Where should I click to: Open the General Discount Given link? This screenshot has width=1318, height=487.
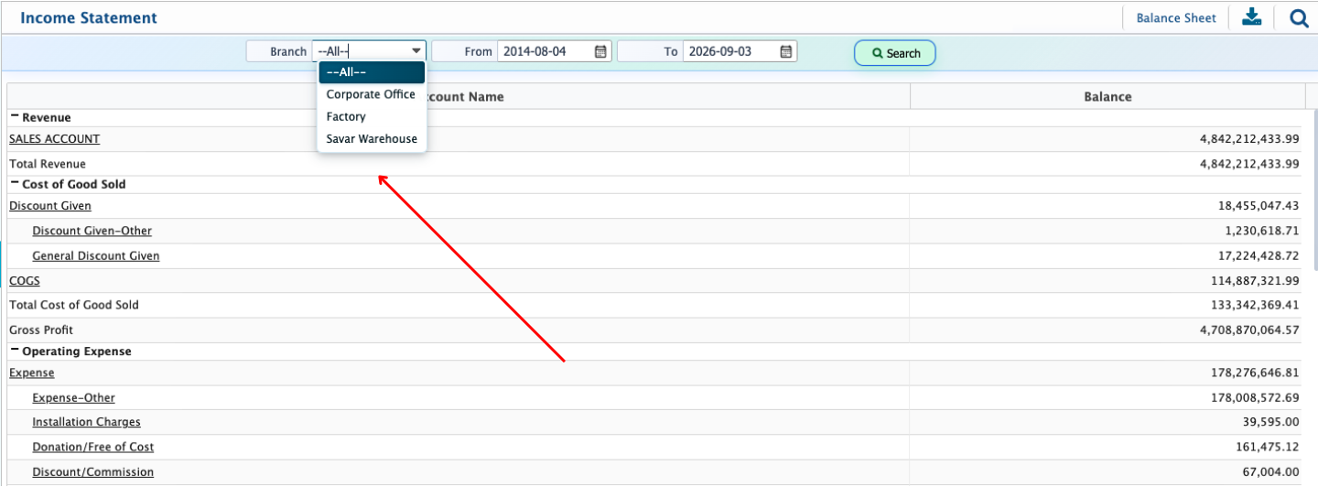(x=95, y=256)
